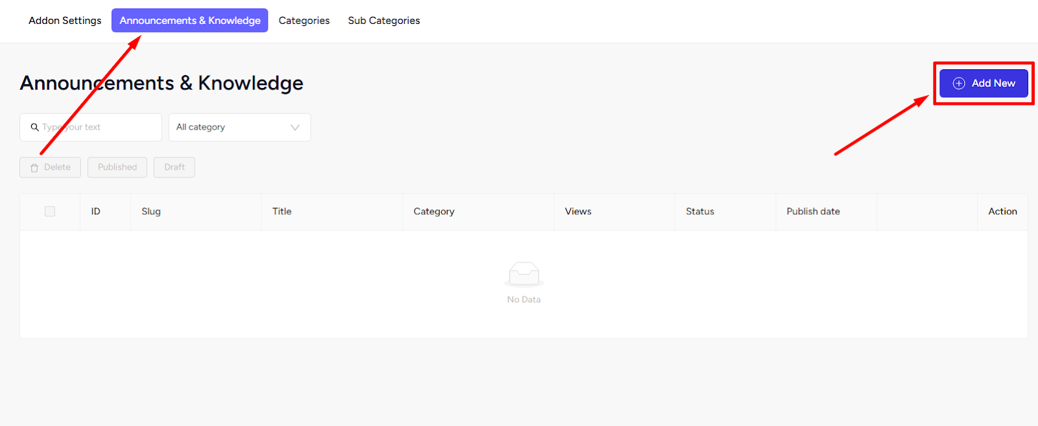The height and width of the screenshot is (426, 1038).
Task: Click the trash icon on Delete
Action: tap(34, 168)
